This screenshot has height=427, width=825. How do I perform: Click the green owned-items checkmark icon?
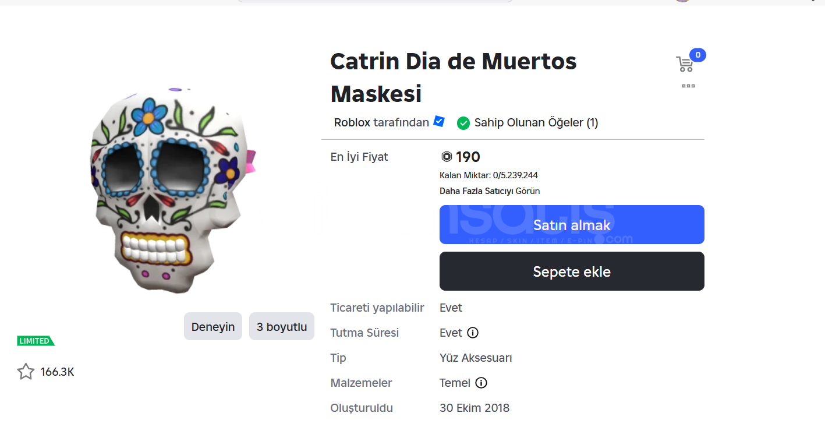pyautogui.click(x=463, y=123)
